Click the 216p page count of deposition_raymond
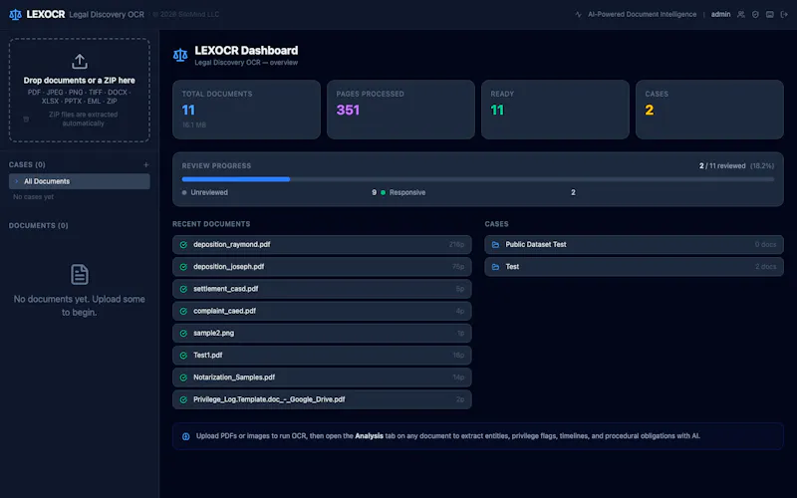797x498 pixels. (x=456, y=244)
